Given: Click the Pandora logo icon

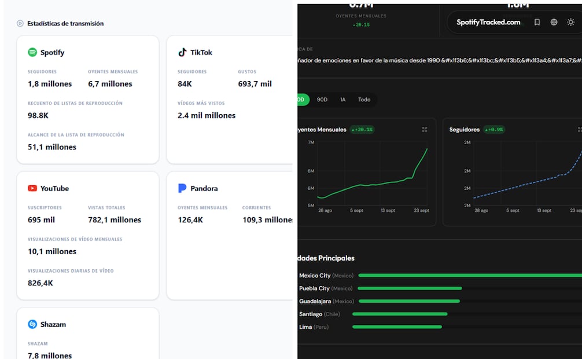Looking at the screenshot, I should click(x=182, y=188).
